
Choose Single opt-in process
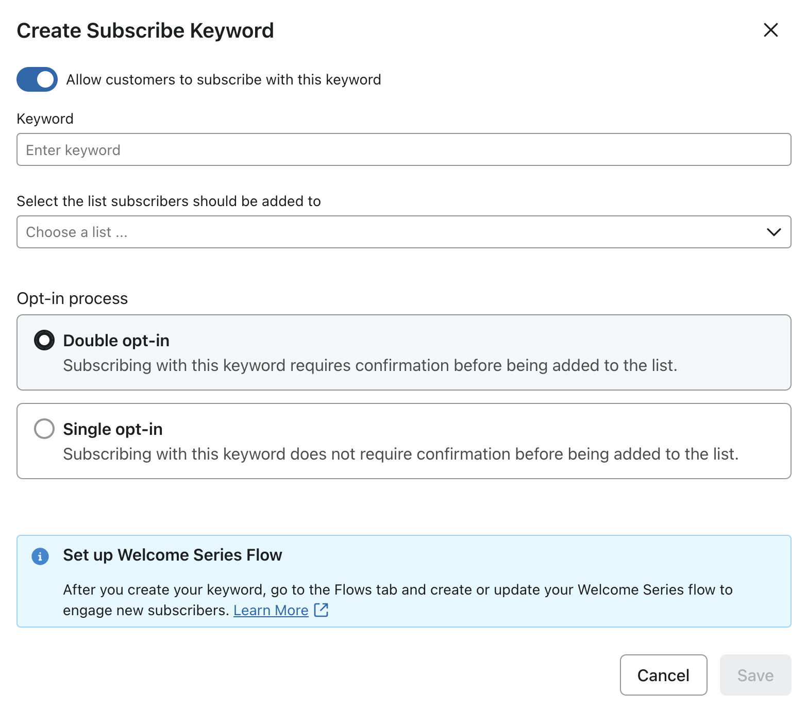pyautogui.click(x=44, y=428)
